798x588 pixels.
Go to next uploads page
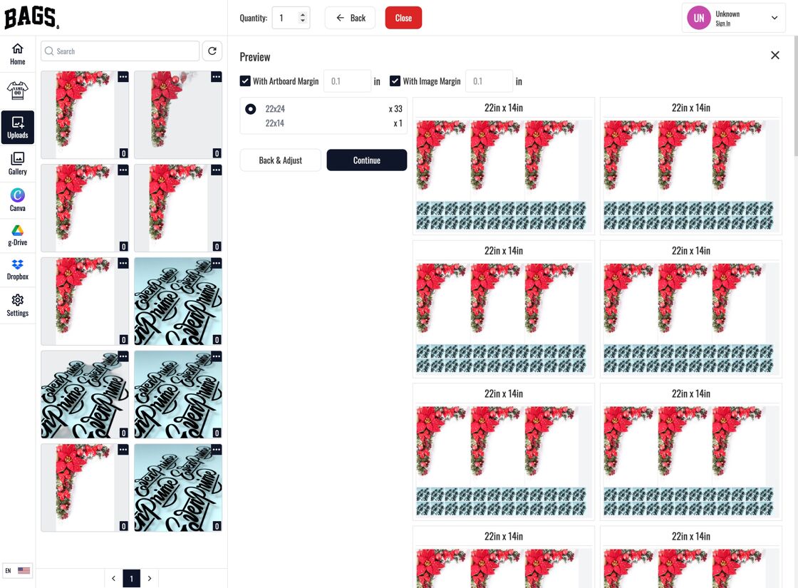150,578
